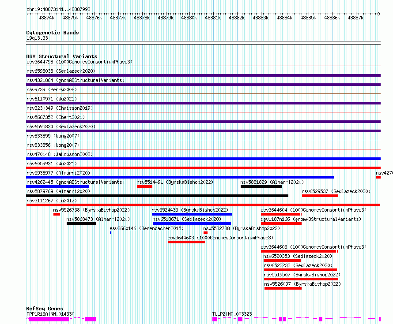
Task: Click the nsv5514491 ByrskaBishop2022 red bar
Action: click(x=144, y=186)
